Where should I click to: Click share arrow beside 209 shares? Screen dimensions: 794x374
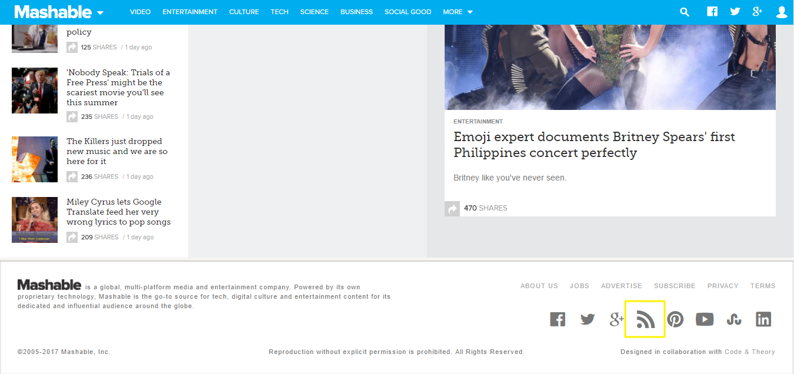coord(72,237)
